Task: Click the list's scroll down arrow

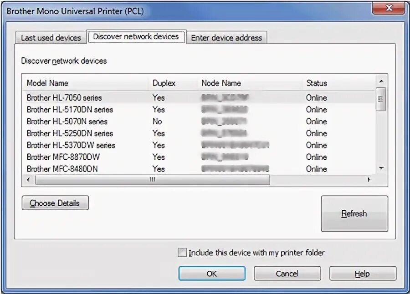Action: (x=381, y=168)
